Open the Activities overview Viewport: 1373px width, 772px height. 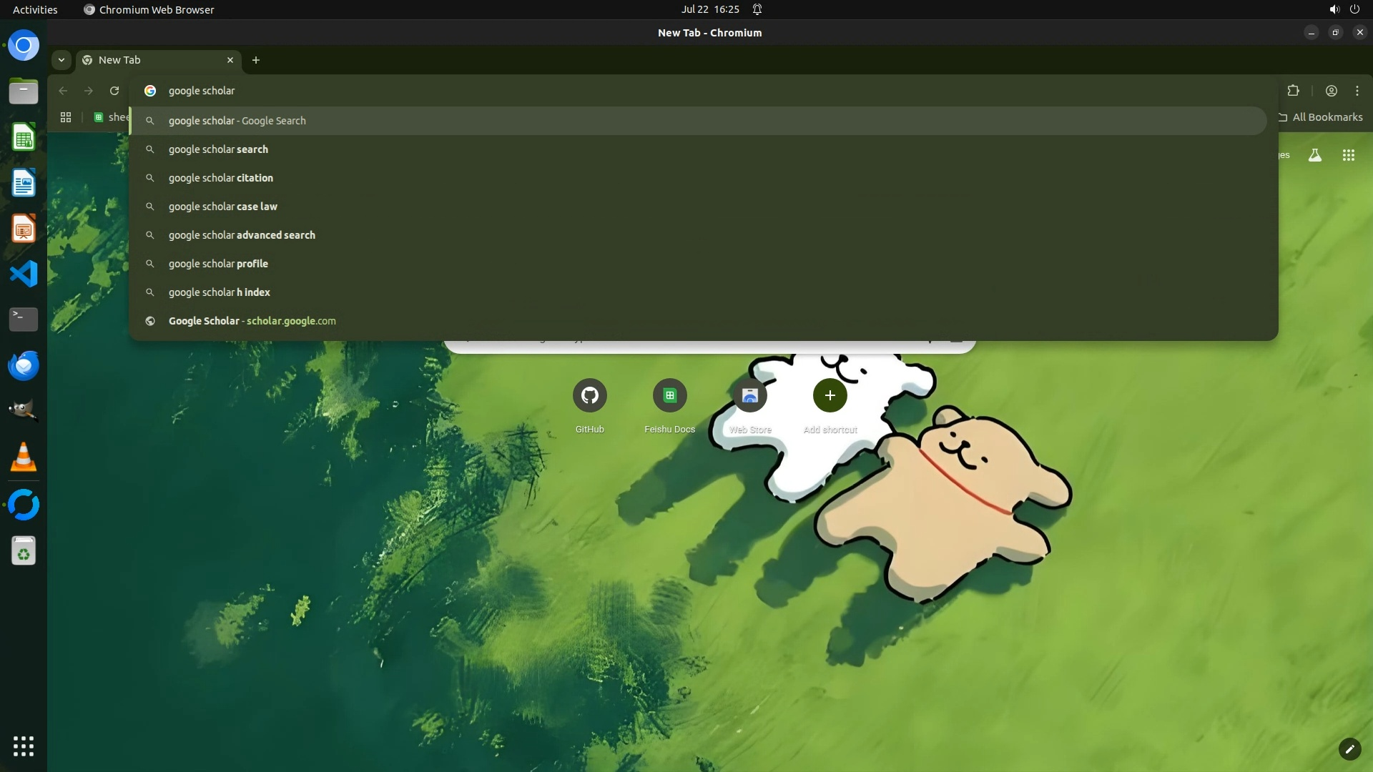(35, 9)
